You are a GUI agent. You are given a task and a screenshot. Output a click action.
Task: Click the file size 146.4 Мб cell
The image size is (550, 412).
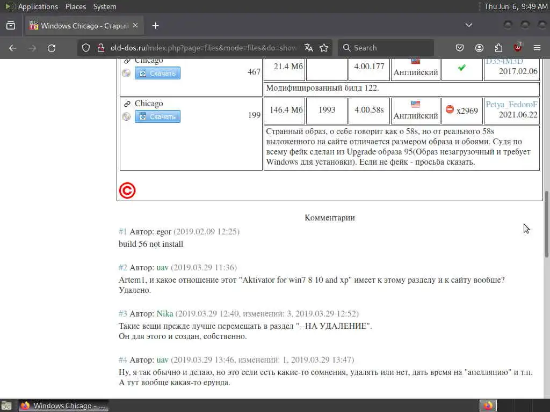[286, 110]
